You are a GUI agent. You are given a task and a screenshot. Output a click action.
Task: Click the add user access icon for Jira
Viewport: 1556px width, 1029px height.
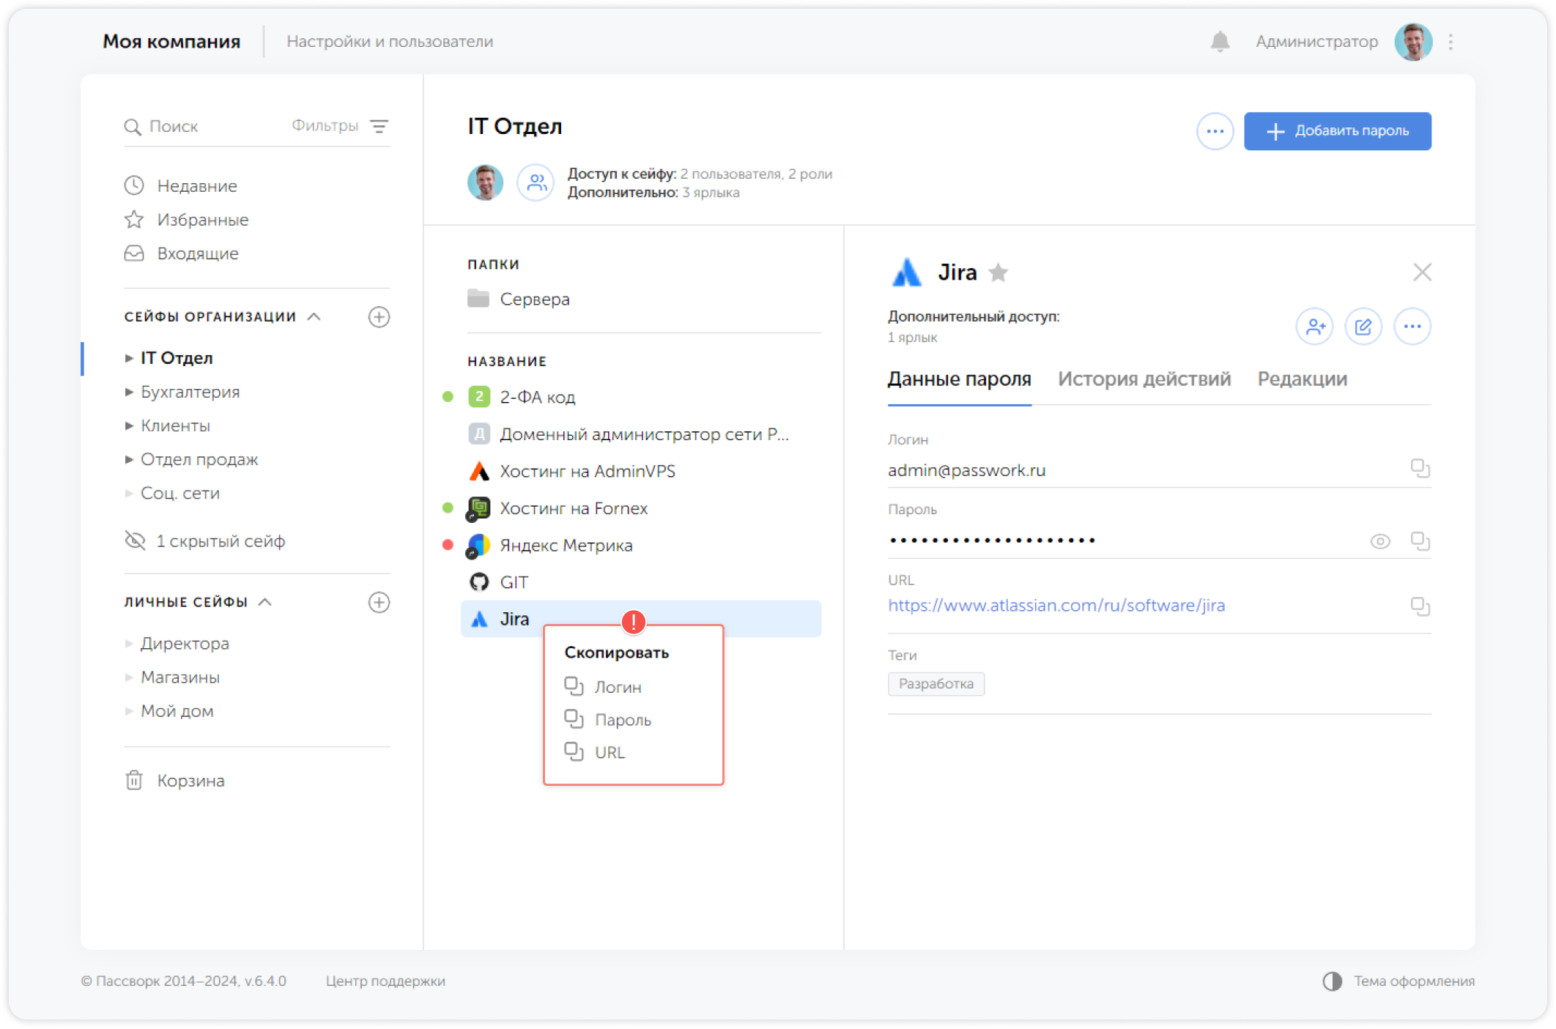[x=1315, y=327]
